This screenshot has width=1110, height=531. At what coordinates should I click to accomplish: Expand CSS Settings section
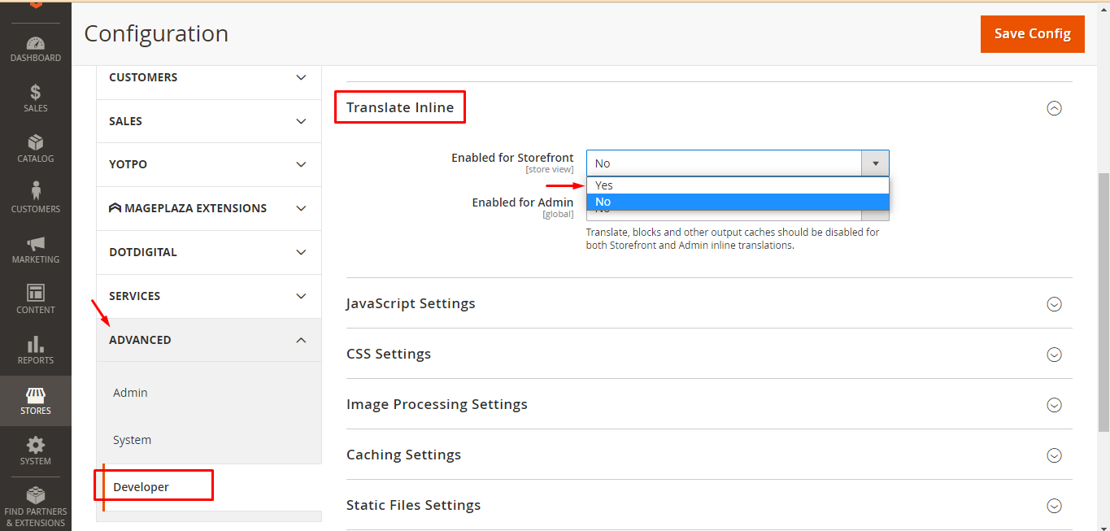pos(1054,355)
